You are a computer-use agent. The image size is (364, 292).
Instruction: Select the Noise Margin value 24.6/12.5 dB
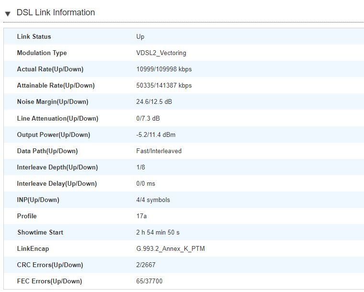[x=154, y=102]
